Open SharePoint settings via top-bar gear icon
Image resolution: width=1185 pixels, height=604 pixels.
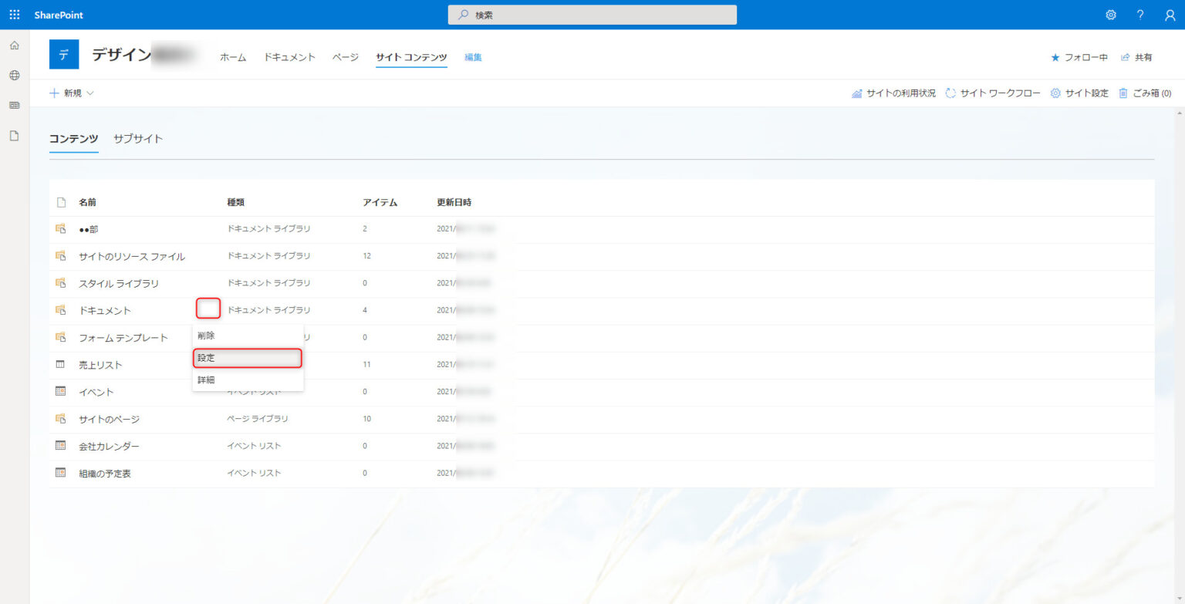pos(1110,14)
